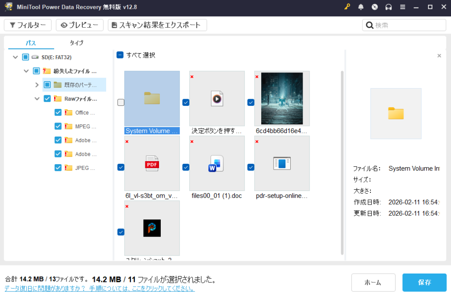Open the data recovery help link

100,289
